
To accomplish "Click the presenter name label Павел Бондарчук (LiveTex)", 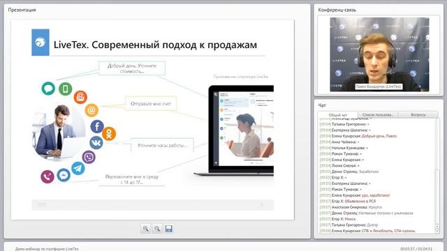I will click(379, 86).
